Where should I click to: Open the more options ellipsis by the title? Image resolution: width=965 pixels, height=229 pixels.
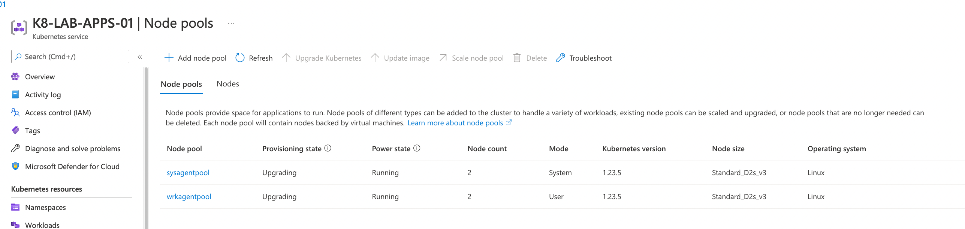tap(231, 23)
